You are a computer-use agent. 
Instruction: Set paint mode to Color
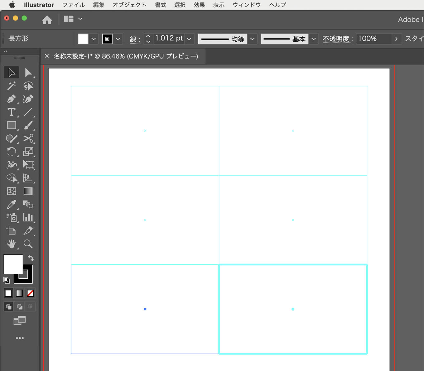coord(8,293)
